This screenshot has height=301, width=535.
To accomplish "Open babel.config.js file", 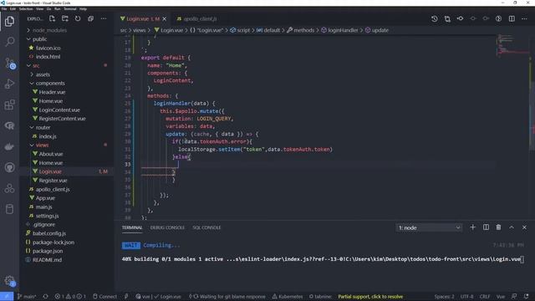I will [49, 233].
